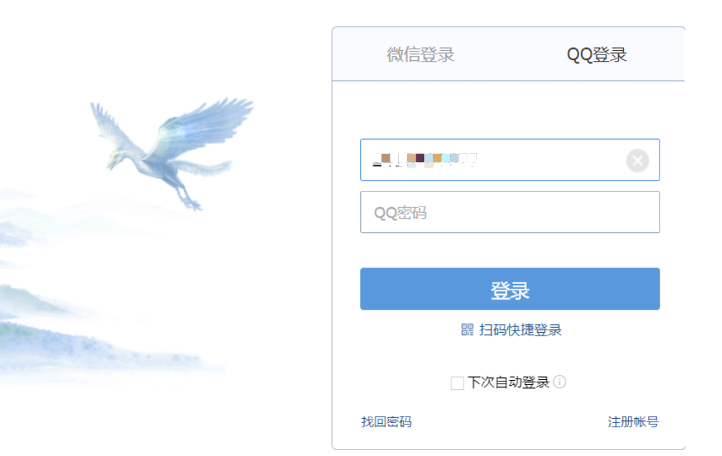Click the 下次自动登录 label text
The image size is (722, 456).
pos(508,382)
